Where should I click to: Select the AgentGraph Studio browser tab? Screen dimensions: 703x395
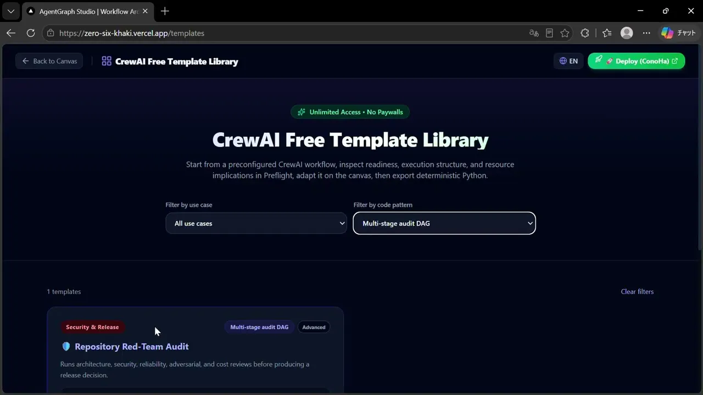tap(88, 11)
